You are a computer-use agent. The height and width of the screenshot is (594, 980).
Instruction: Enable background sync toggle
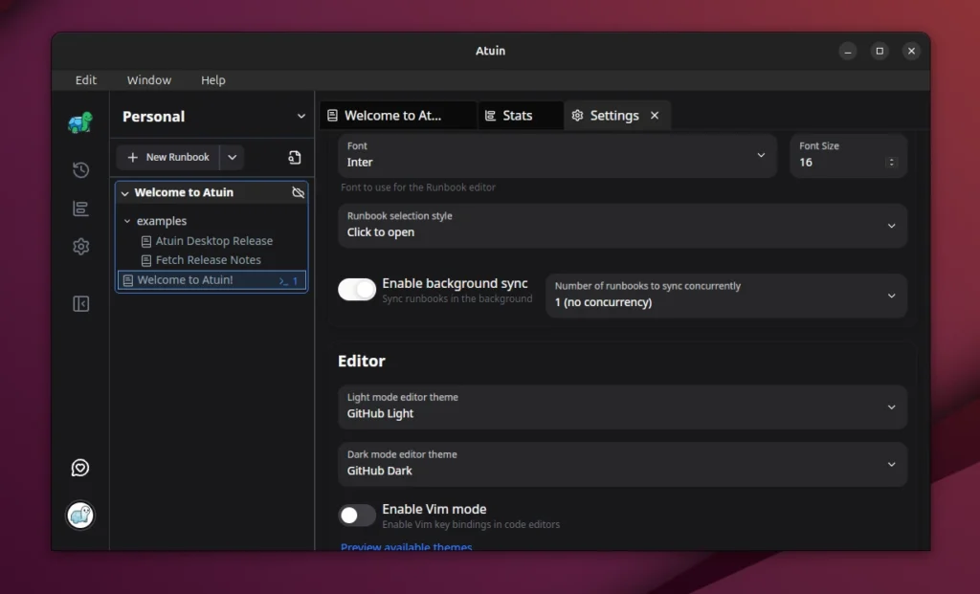click(x=357, y=289)
